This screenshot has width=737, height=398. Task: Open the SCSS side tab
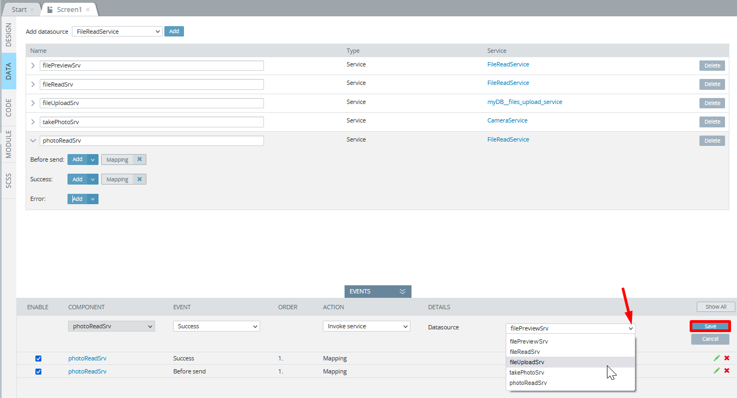(x=9, y=180)
